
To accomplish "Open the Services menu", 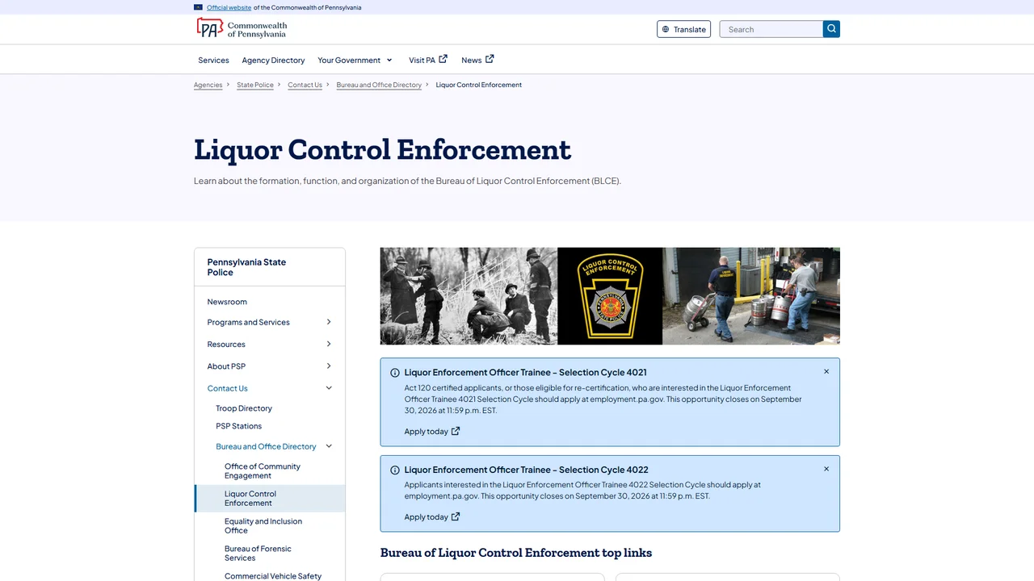I will [213, 60].
